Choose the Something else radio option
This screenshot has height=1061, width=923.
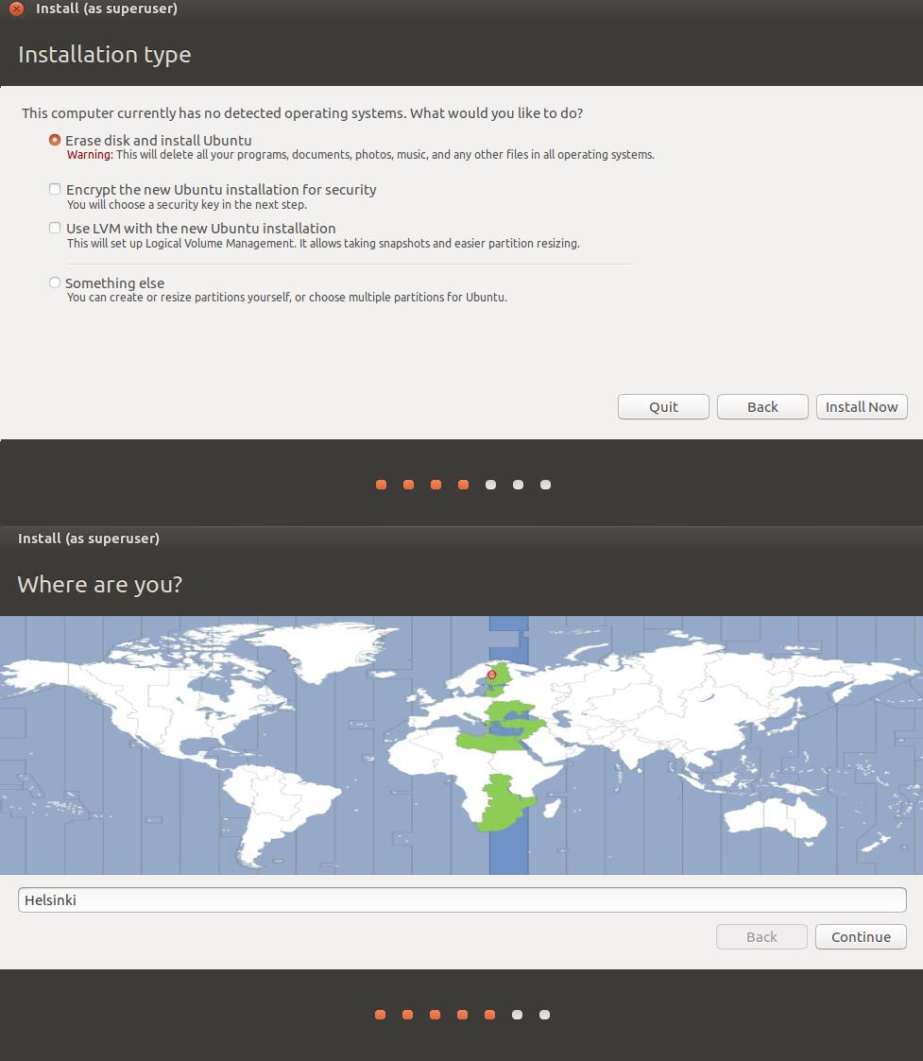pyautogui.click(x=55, y=282)
